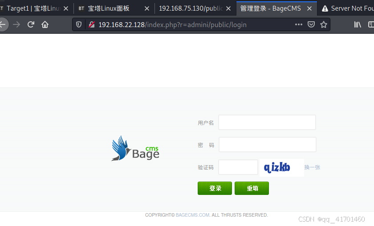The width and height of the screenshot is (374, 226).
Task: Click the 用户名 username field
Action: (x=267, y=123)
